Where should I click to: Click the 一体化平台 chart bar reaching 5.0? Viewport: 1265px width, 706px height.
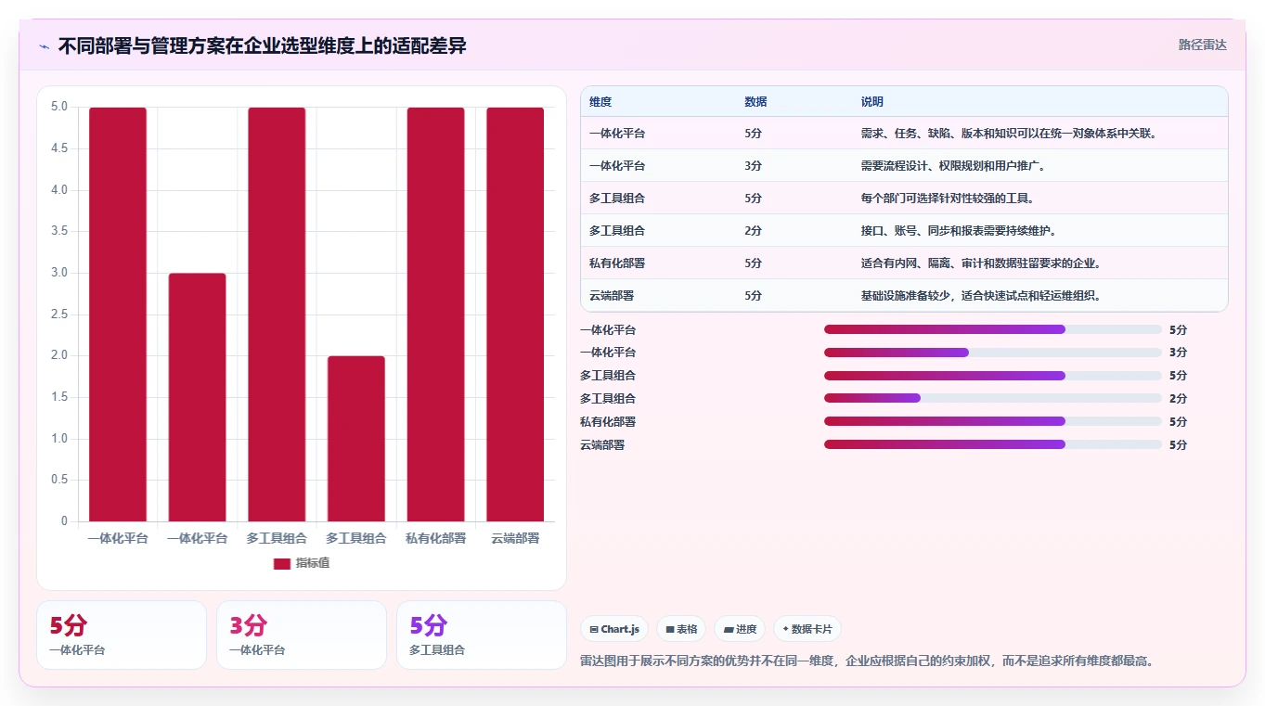(118, 314)
